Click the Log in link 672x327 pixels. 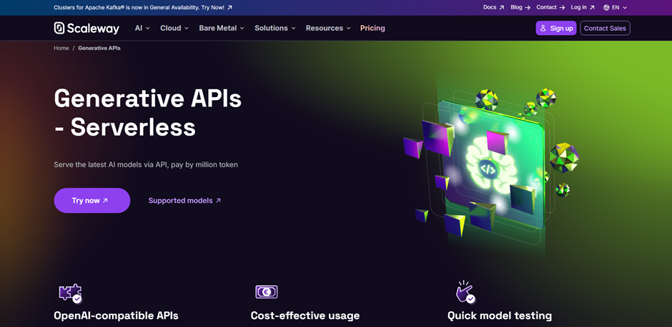point(583,7)
